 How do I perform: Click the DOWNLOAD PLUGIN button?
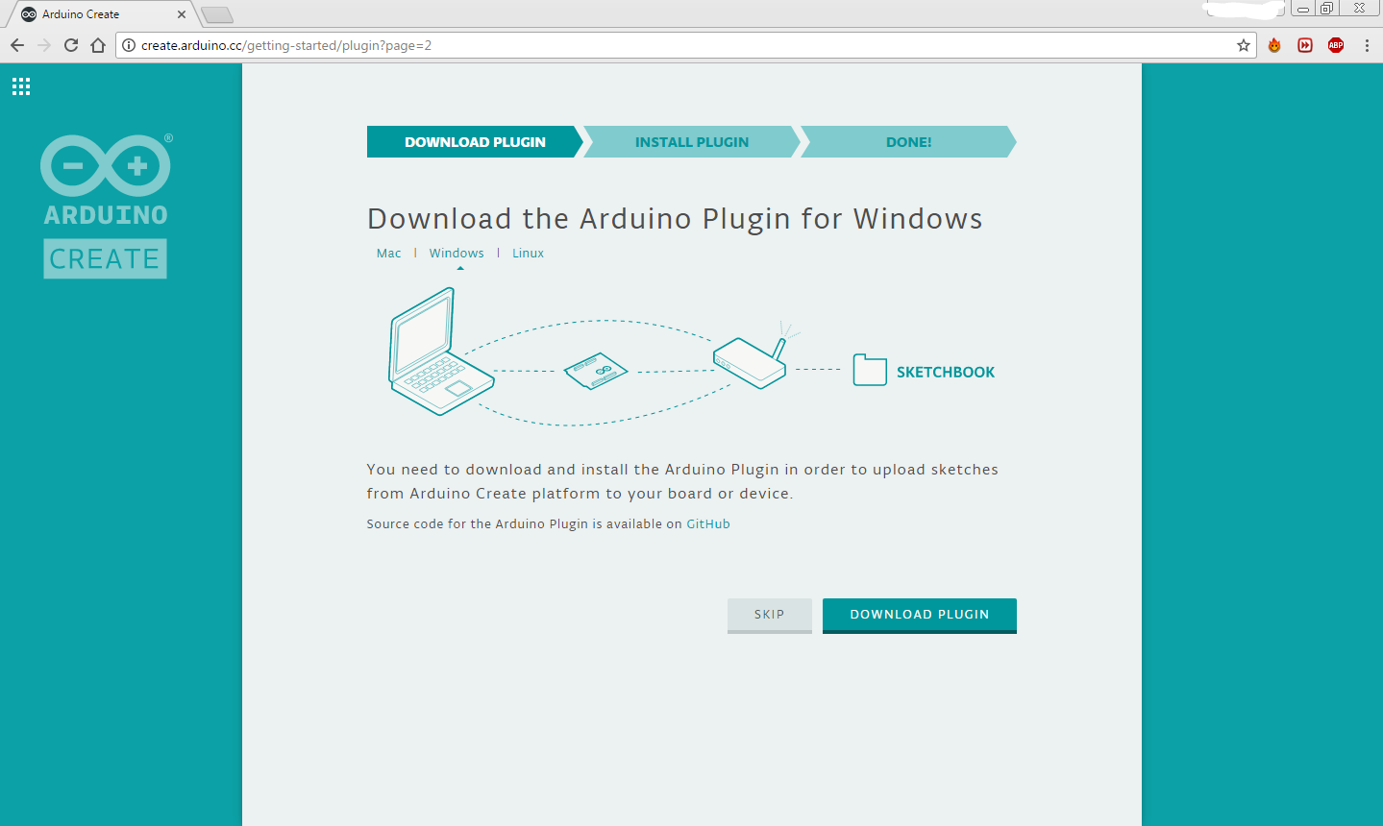(918, 615)
